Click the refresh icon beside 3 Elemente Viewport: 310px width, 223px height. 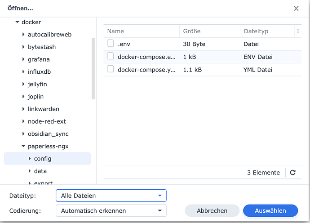pos(293,173)
